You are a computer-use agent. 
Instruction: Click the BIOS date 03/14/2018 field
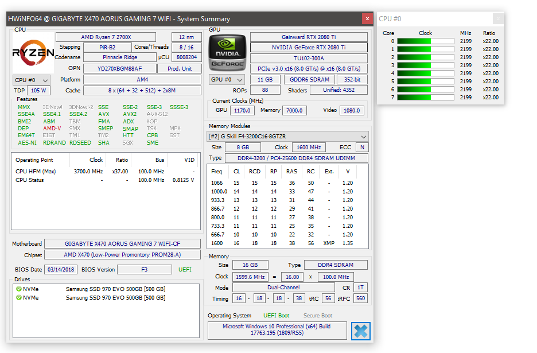click(61, 269)
